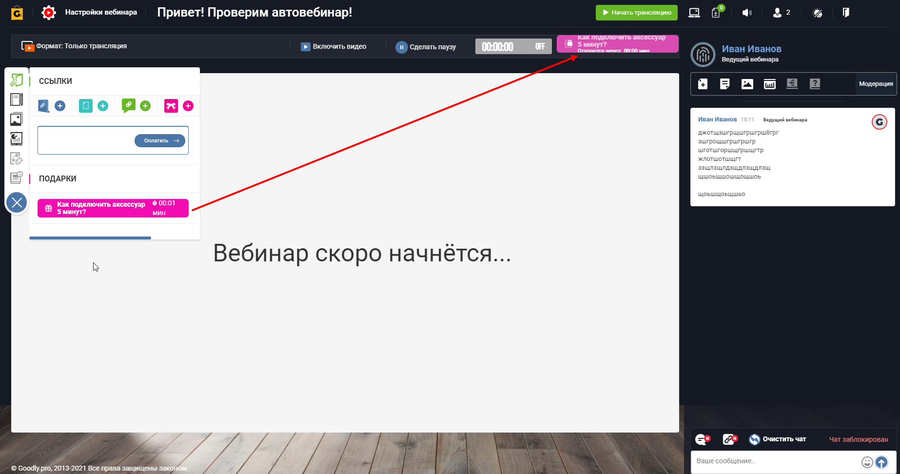Click the G avatar on the chat message
This screenshot has height=474, width=900.
pos(880,122)
